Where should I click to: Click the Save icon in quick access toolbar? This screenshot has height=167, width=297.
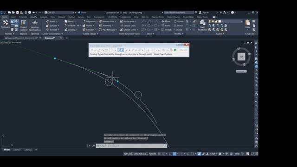[x=18, y=13]
